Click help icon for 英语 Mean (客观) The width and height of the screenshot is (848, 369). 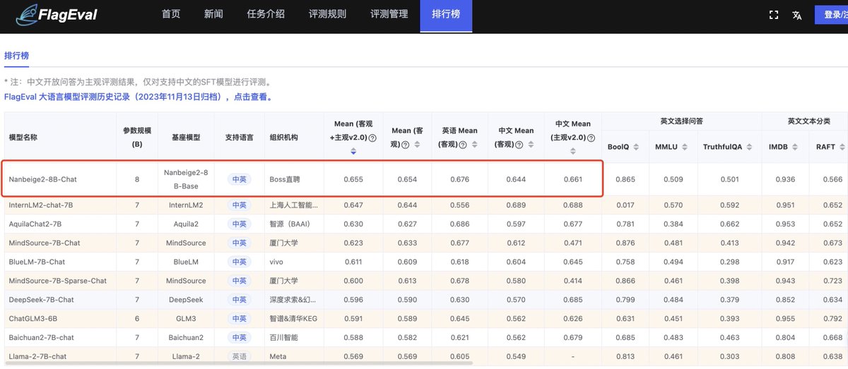coord(464,145)
